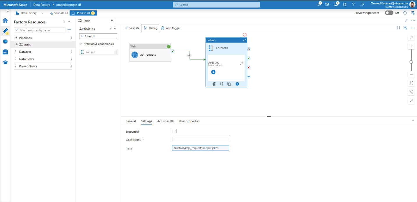Add an activity inside ForEach with plus icon
Image resolution: width=417 pixels, height=202 pixels.
[213, 72]
